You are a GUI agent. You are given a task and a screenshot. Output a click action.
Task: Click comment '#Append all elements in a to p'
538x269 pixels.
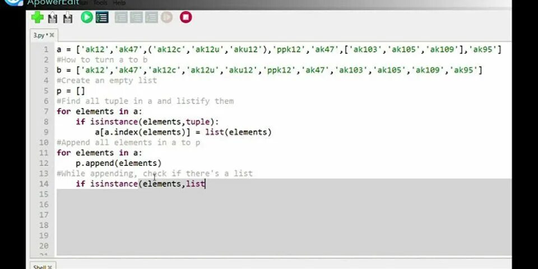(x=128, y=142)
